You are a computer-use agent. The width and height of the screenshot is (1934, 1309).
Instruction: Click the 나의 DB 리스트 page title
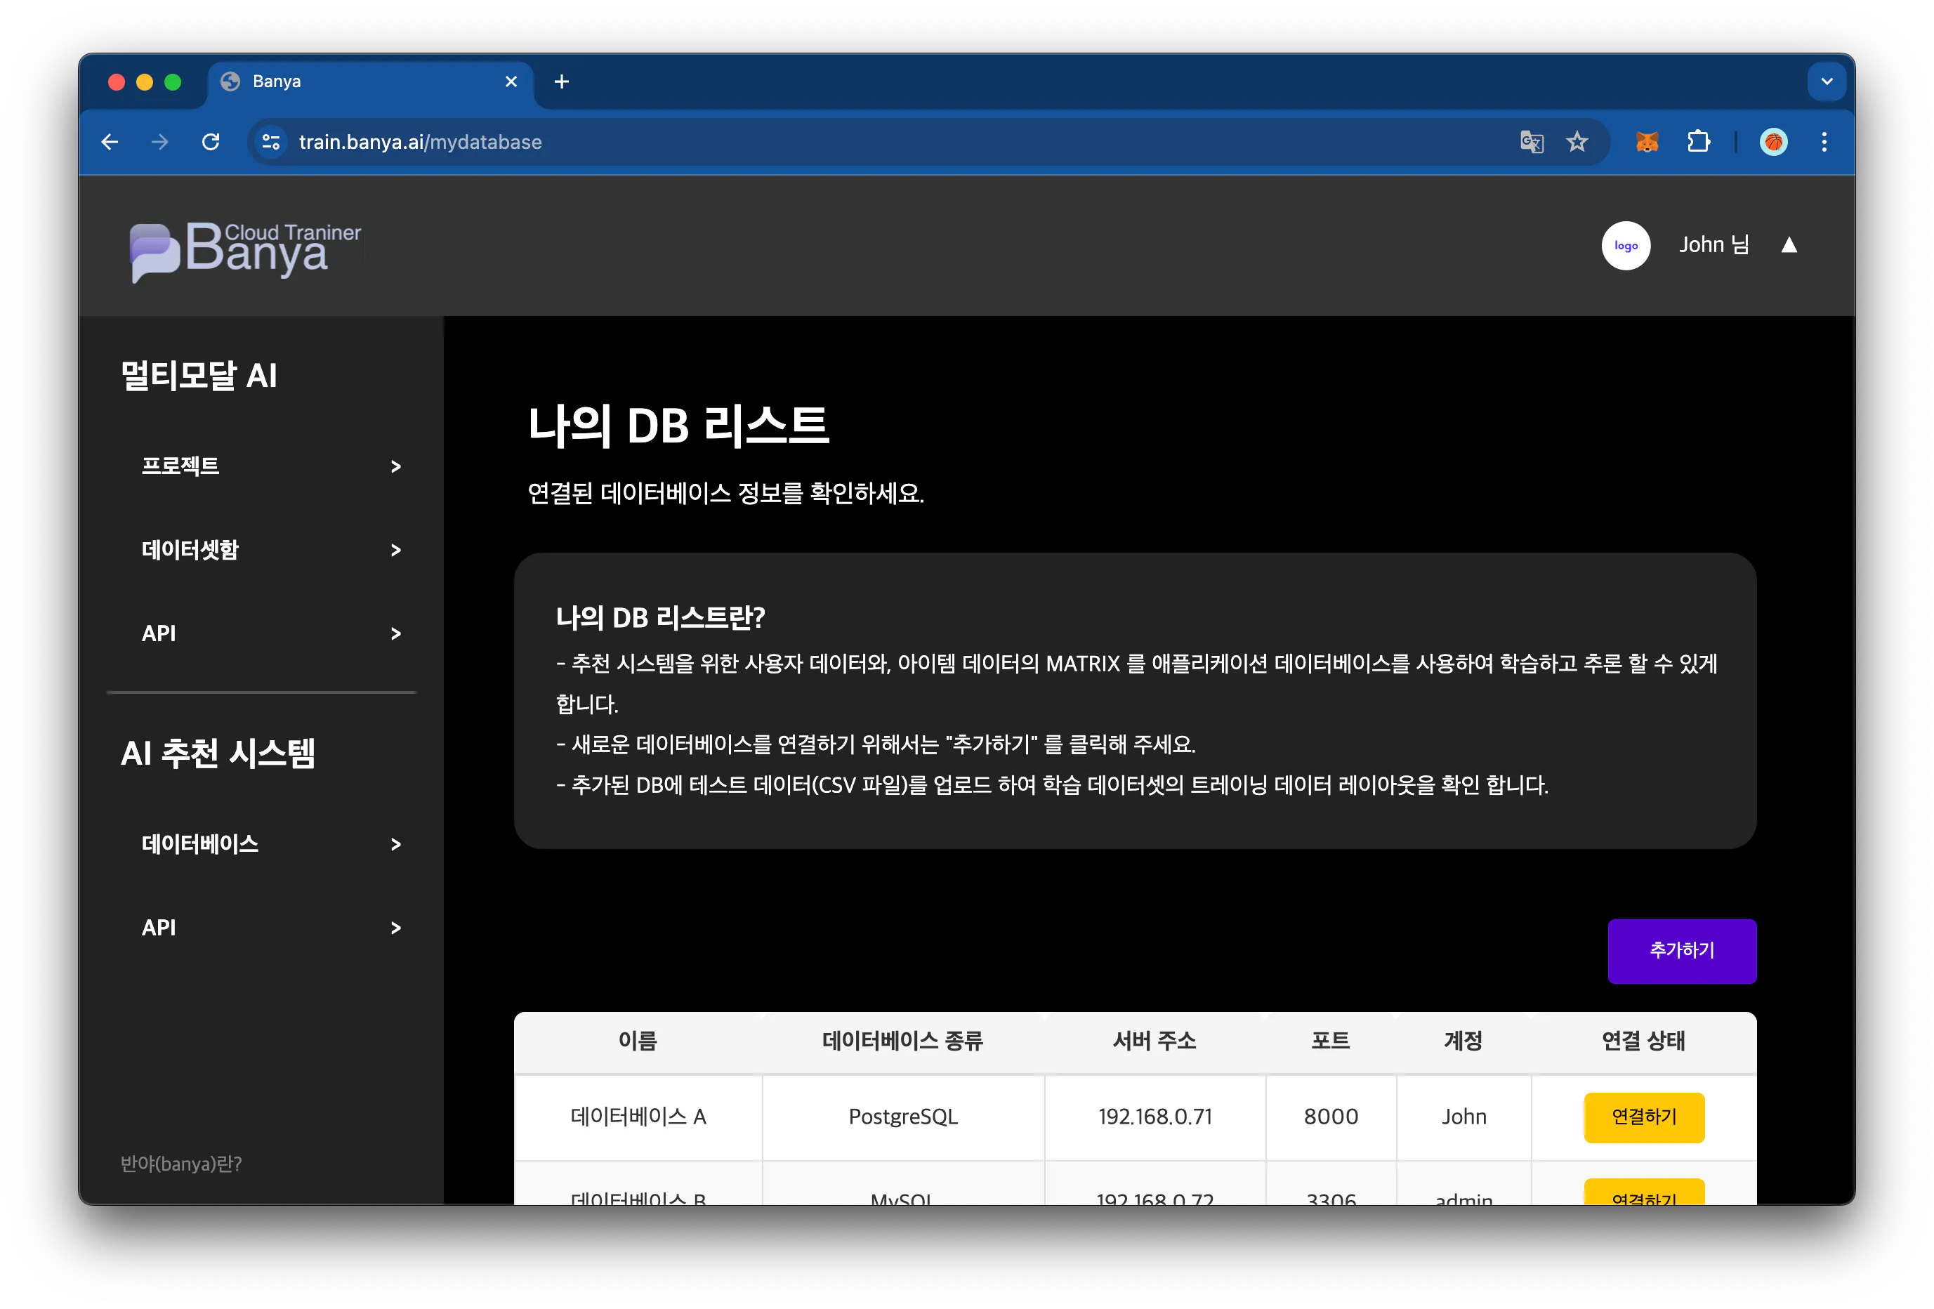click(678, 426)
